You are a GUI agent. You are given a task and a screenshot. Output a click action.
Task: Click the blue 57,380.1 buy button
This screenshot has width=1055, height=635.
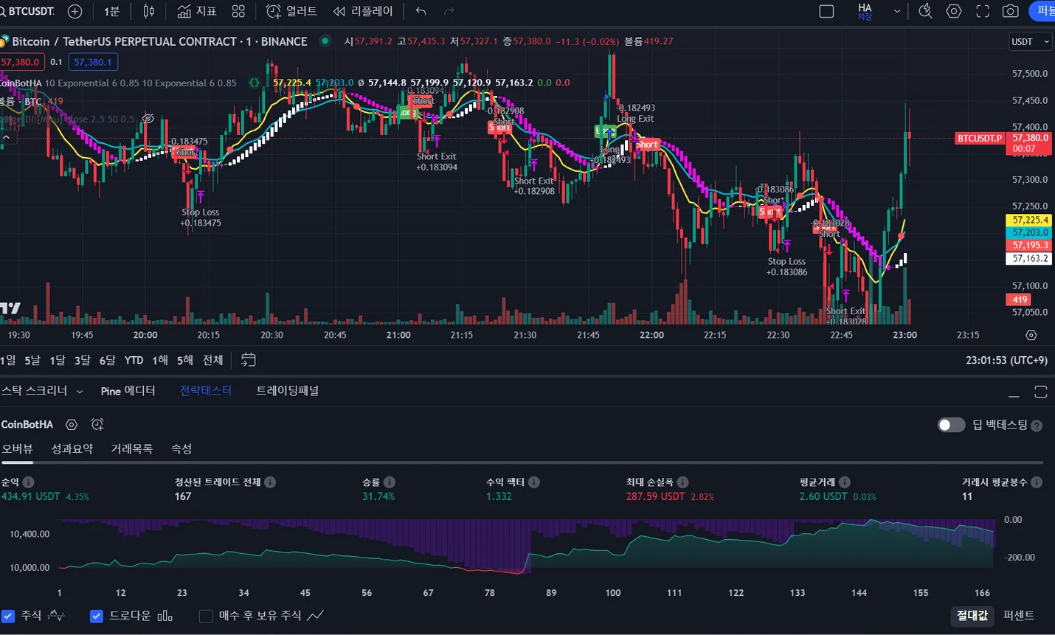(x=93, y=62)
